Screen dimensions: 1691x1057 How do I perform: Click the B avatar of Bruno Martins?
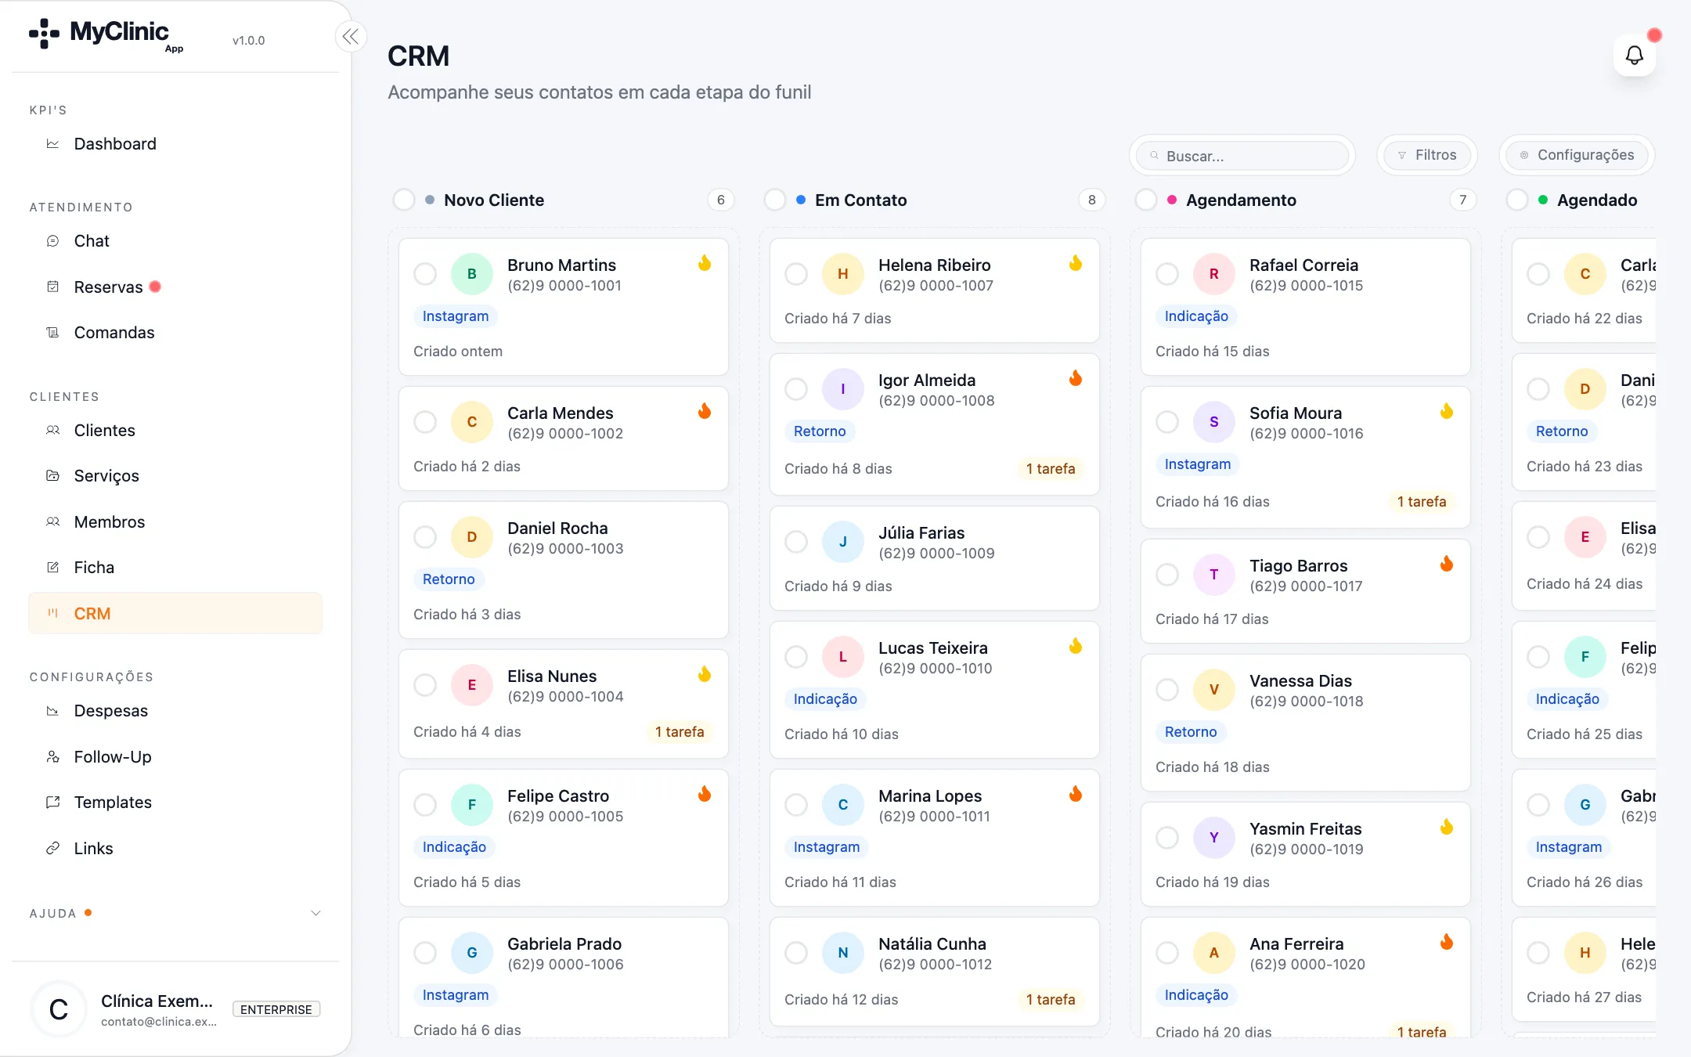coord(471,274)
